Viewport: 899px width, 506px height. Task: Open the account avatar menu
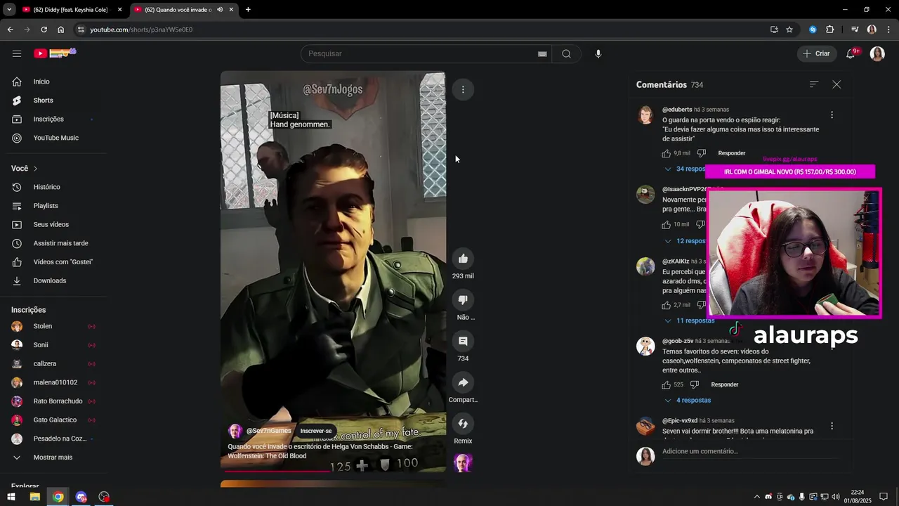[x=877, y=53]
